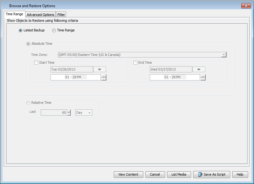The image size is (254, 184).
Task: Click the Last 60 number field
Action: (53, 113)
